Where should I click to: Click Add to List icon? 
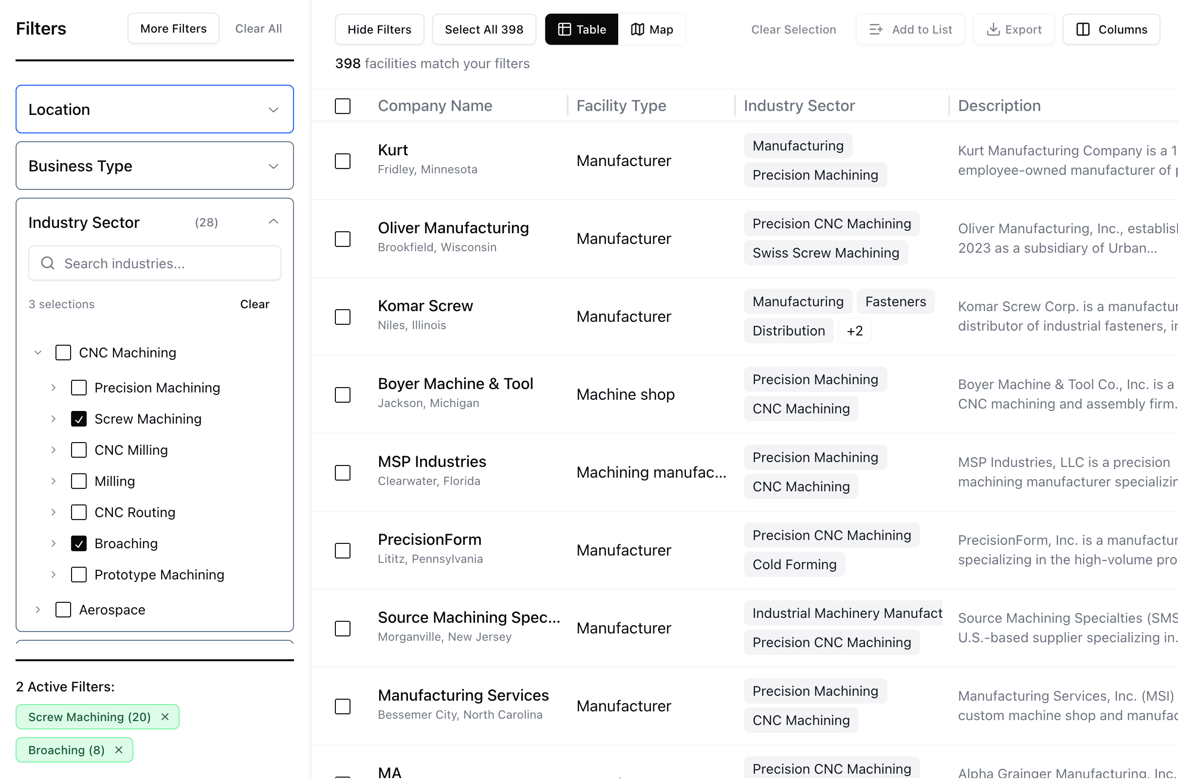click(875, 29)
